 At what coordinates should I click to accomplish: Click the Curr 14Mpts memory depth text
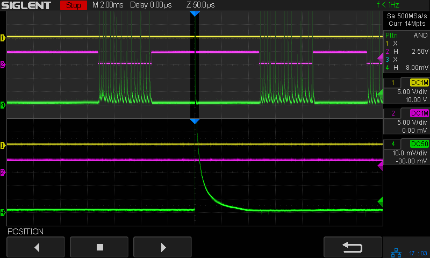click(x=407, y=24)
